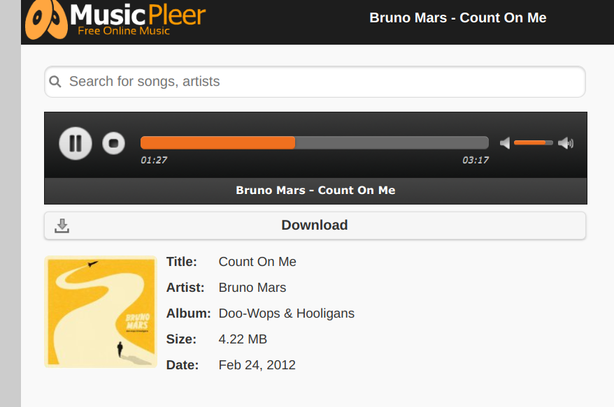This screenshot has width=614, height=407.
Task: Click the Download button label
Action: (x=314, y=225)
